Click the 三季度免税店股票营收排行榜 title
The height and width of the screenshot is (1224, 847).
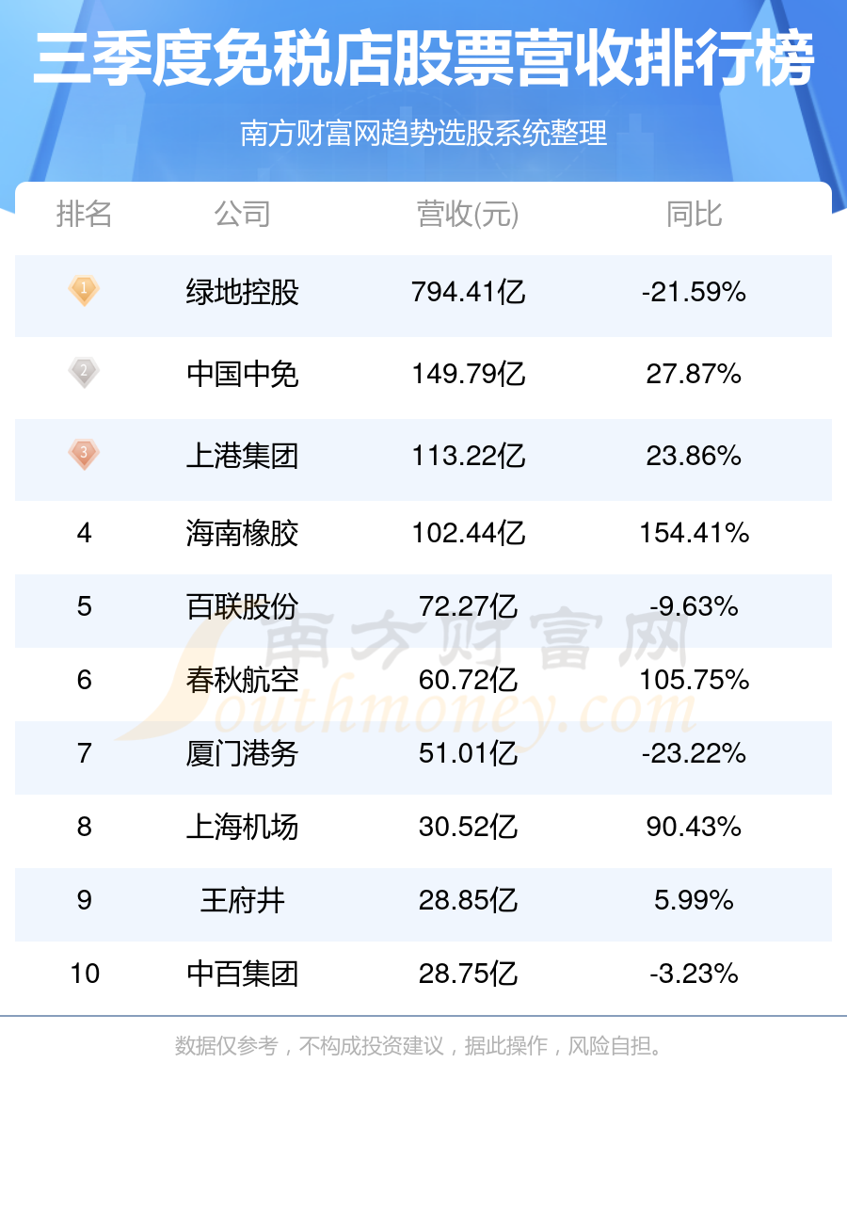click(423, 60)
